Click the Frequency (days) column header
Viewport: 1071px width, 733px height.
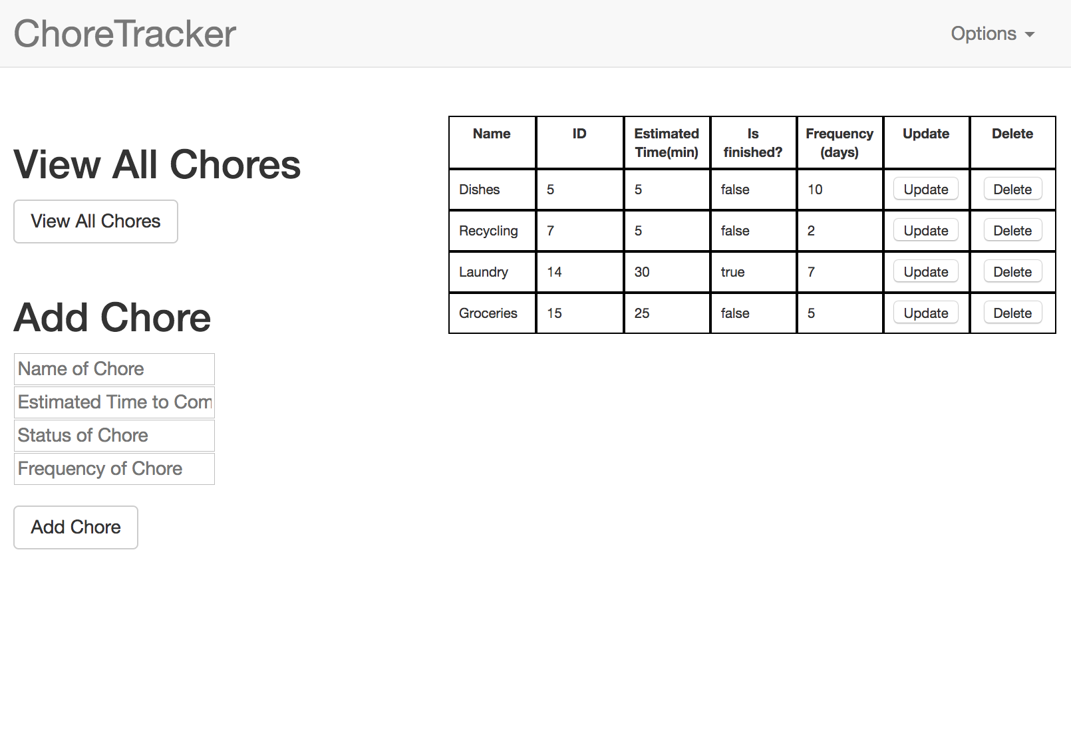point(840,142)
